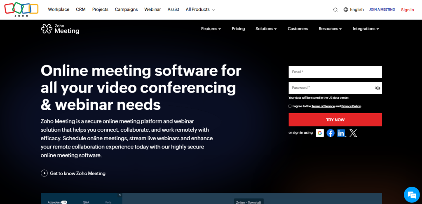
Task: Open the Webinar product link
Action: coord(152,9)
